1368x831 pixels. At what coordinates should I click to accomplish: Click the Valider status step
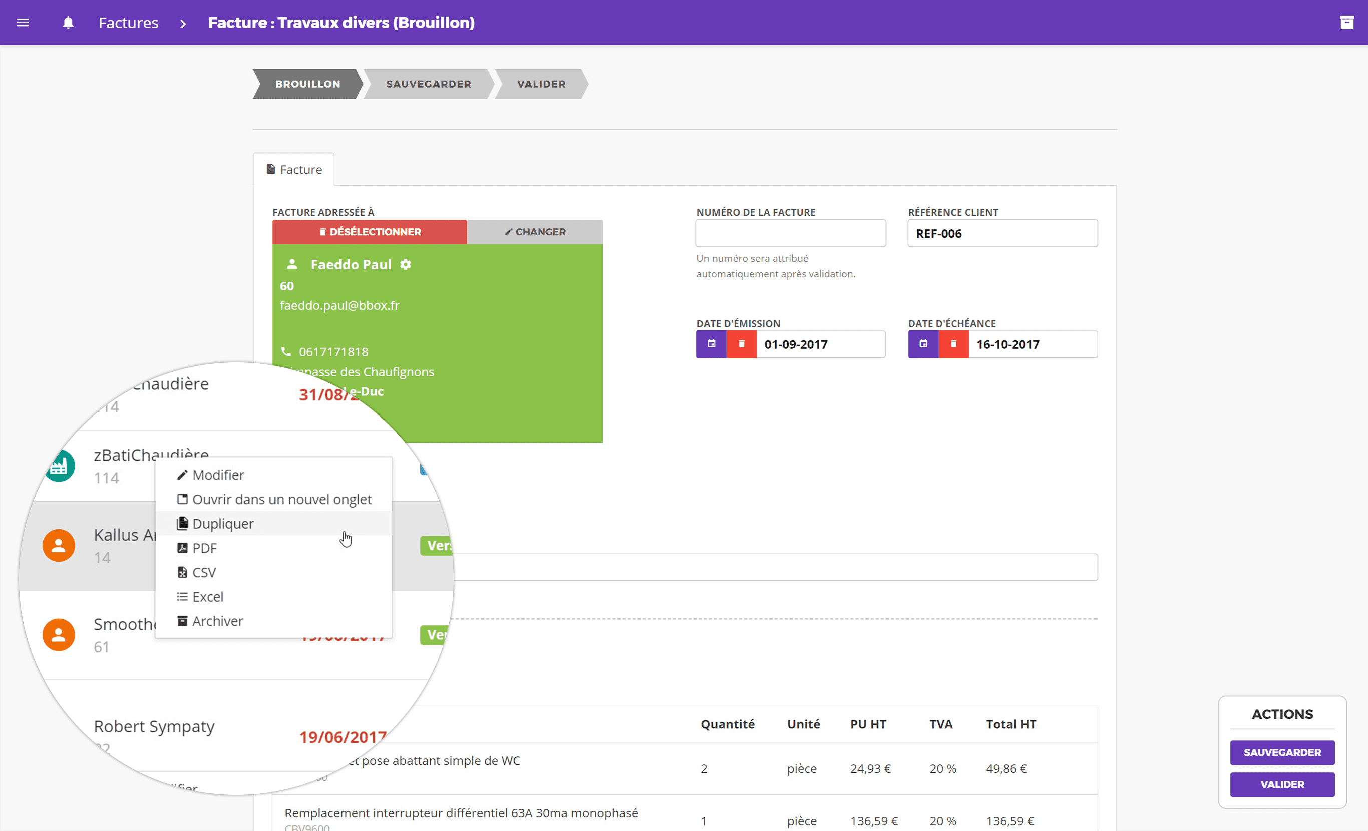click(541, 84)
